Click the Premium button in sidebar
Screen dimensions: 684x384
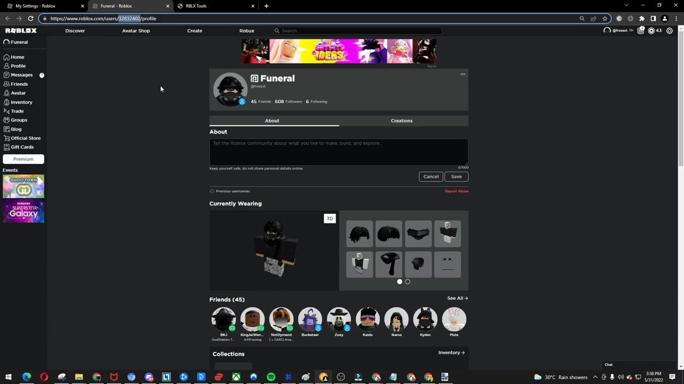click(24, 159)
